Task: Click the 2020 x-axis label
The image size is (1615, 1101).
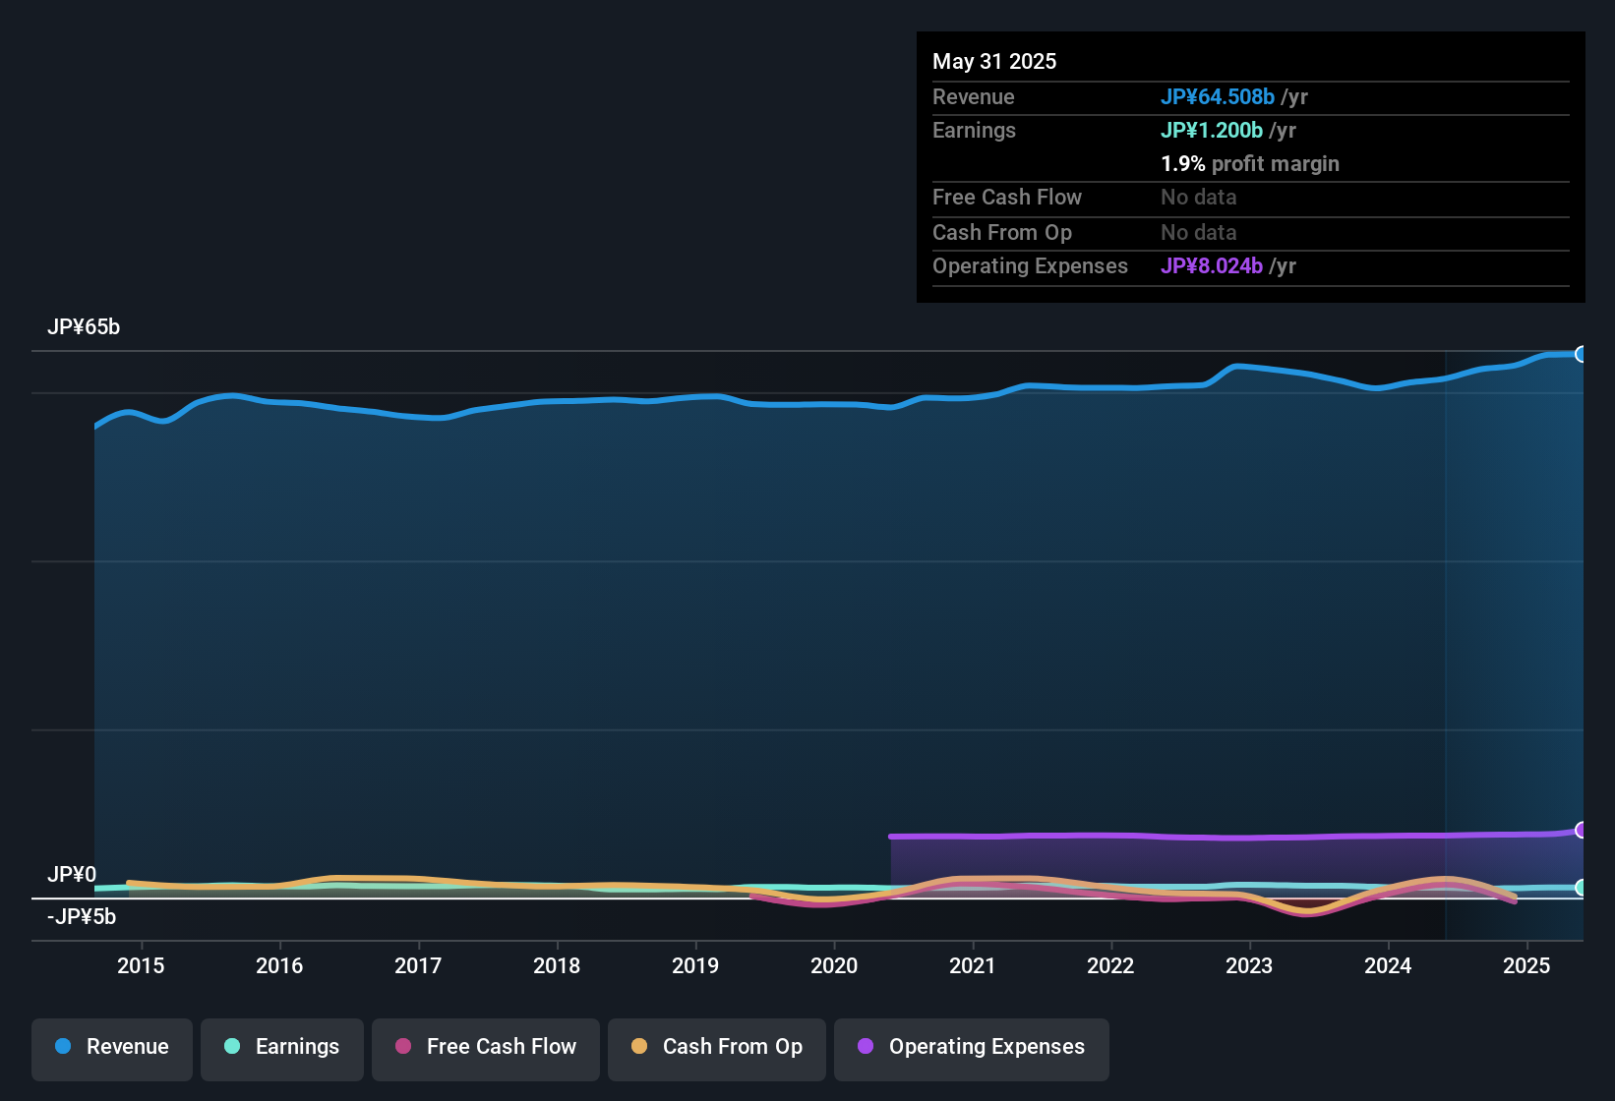Action: coord(834,965)
